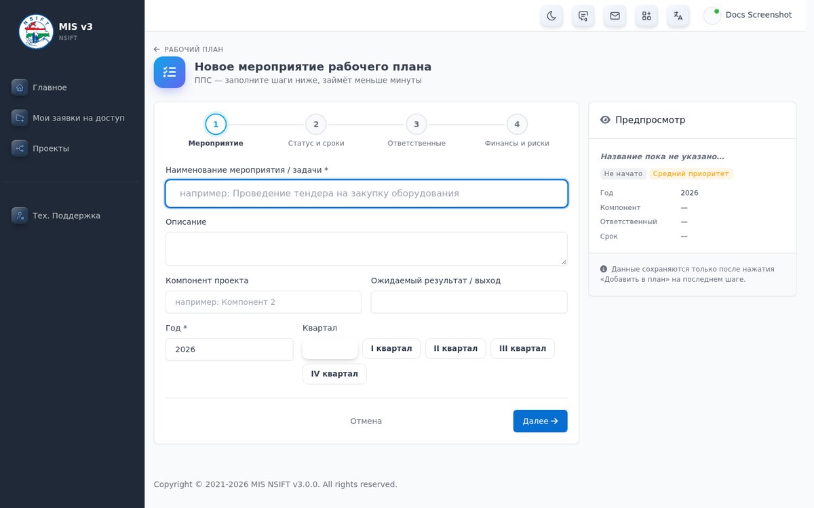Click the Не начато status badge
This screenshot has width=814, height=508.
click(x=623, y=174)
